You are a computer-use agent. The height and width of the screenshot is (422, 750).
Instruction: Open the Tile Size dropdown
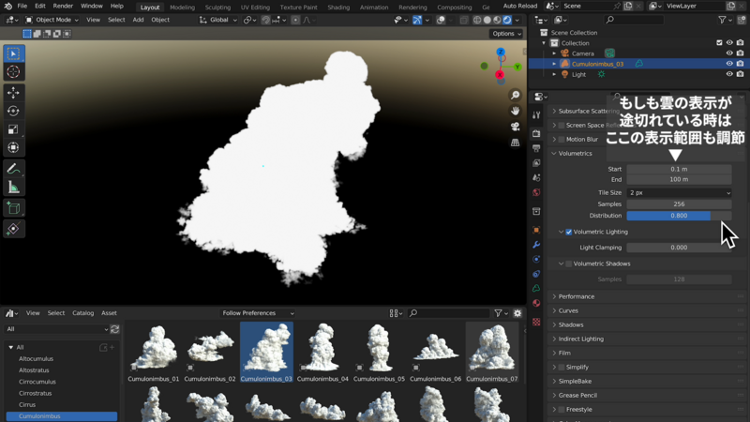[679, 192]
